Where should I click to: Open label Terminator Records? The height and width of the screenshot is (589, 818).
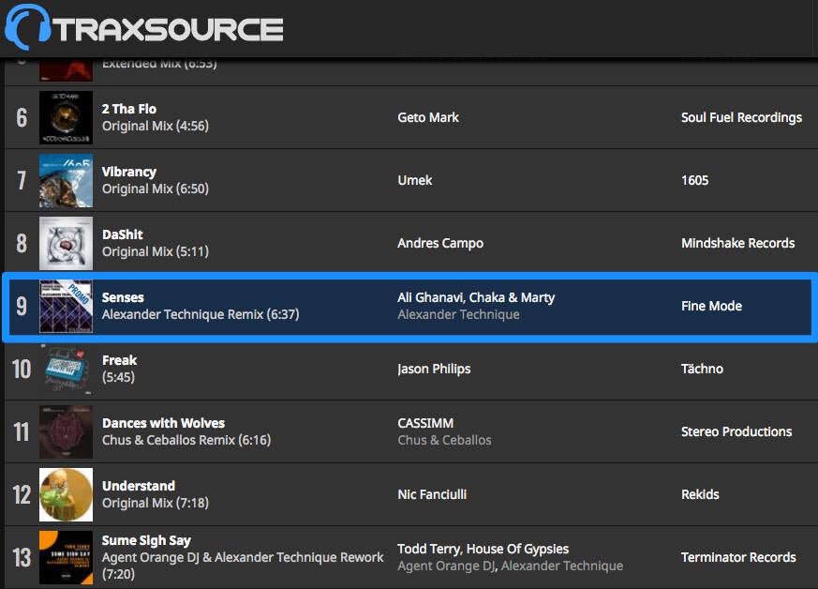[738, 557]
